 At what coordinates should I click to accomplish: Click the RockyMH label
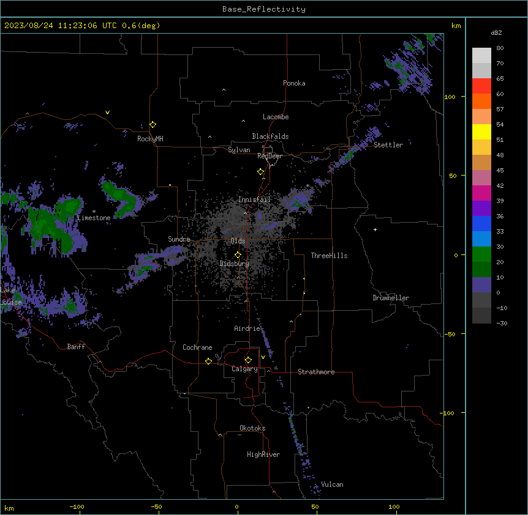150,139
